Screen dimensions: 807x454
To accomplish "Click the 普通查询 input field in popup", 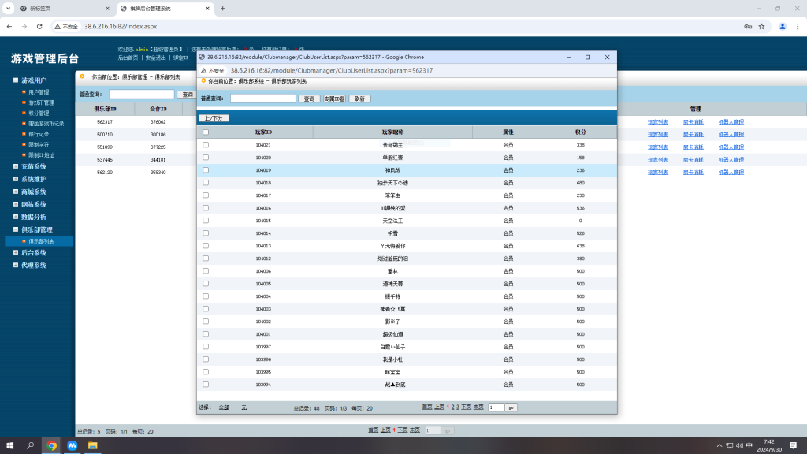I will pos(262,99).
